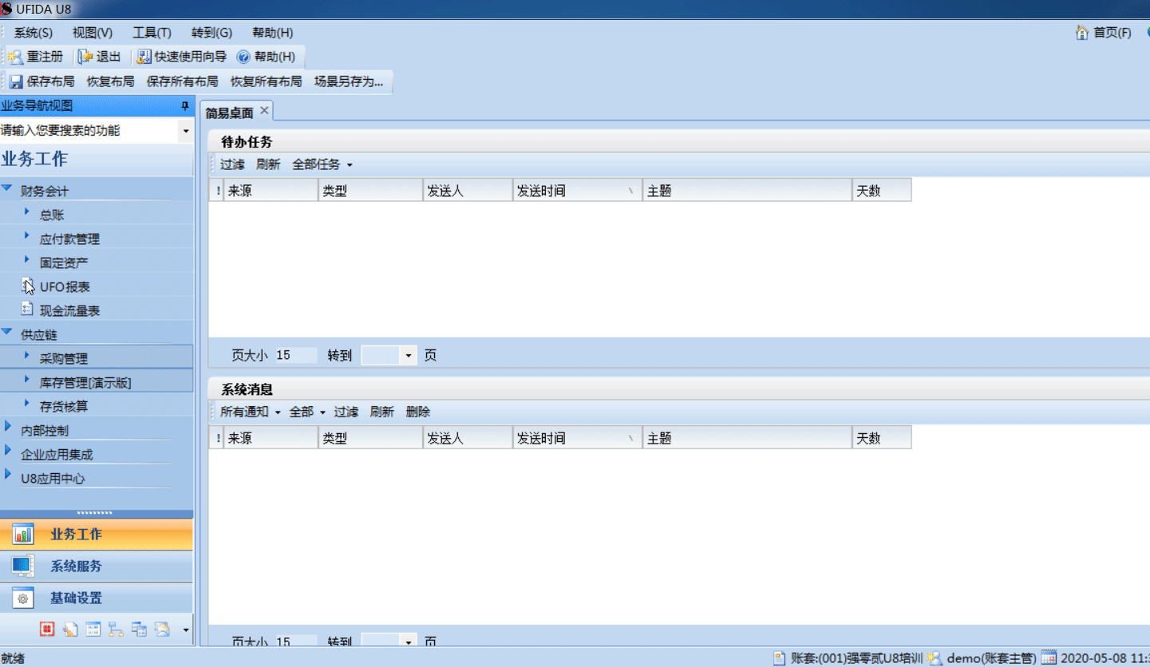The width and height of the screenshot is (1150, 667).
Task: Click the navigation panel splitter grip dots
Action: pos(94,513)
